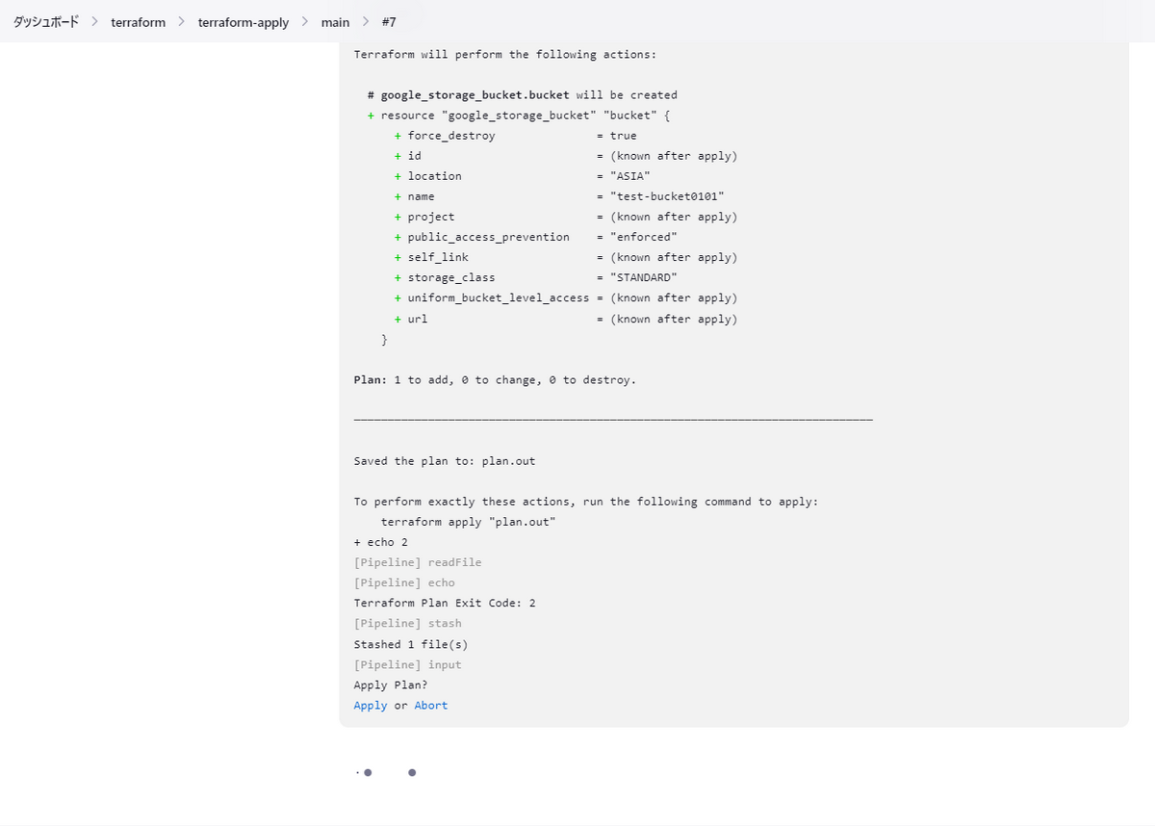The image size is (1155, 826).
Task: Select the main branch breadcrumb
Action: (335, 22)
